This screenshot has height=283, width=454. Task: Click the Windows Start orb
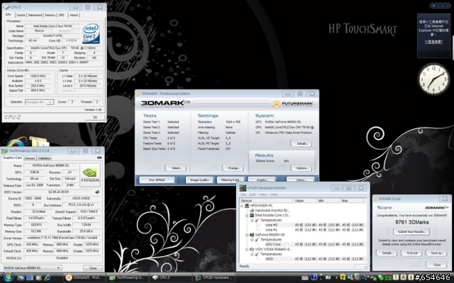click(8, 277)
